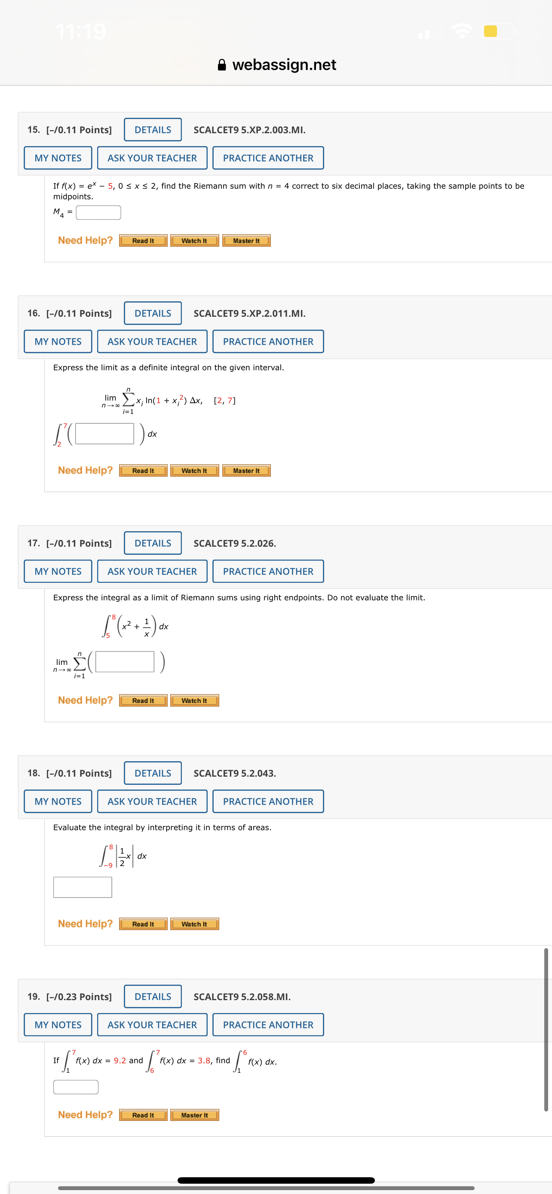
Task: Click PRACTICE ANOTHER for problem 19
Action: (x=268, y=1025)
